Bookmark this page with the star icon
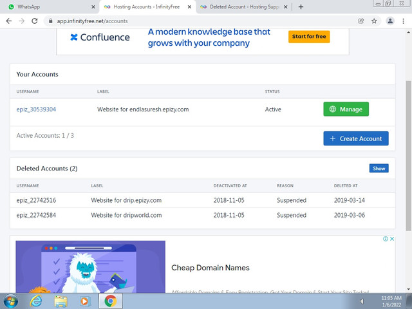 pos(374,21)
